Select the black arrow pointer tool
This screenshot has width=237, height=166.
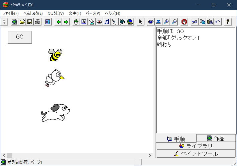[x=140, y=22]
